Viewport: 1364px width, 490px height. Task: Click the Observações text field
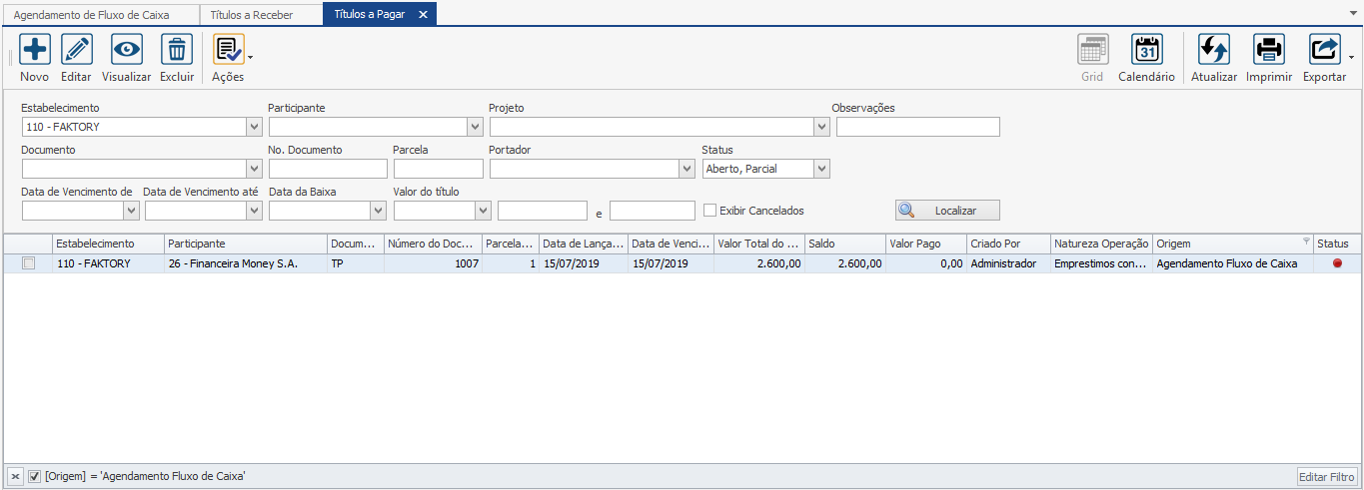click(917, 127)
